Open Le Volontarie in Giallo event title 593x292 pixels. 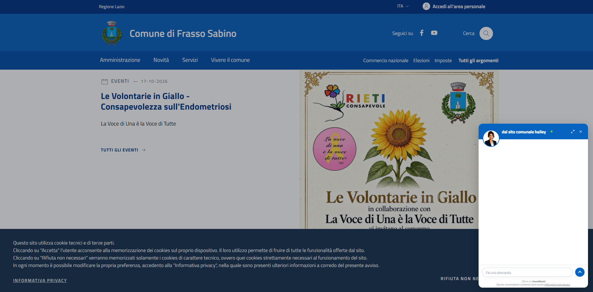point(166,101)
